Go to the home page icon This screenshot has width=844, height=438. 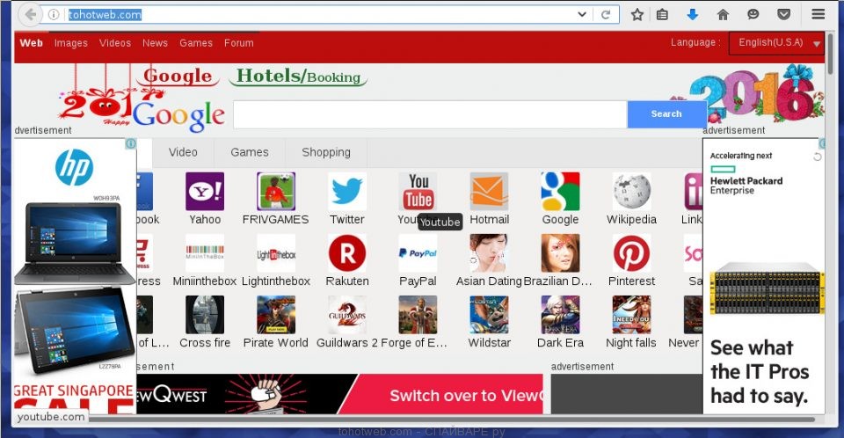[x=723, y=15]
